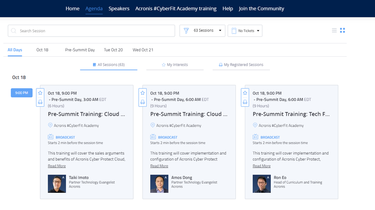Show My Registered Sessions tab
This screenshot has width=375, height=210.
pos(241,64)
